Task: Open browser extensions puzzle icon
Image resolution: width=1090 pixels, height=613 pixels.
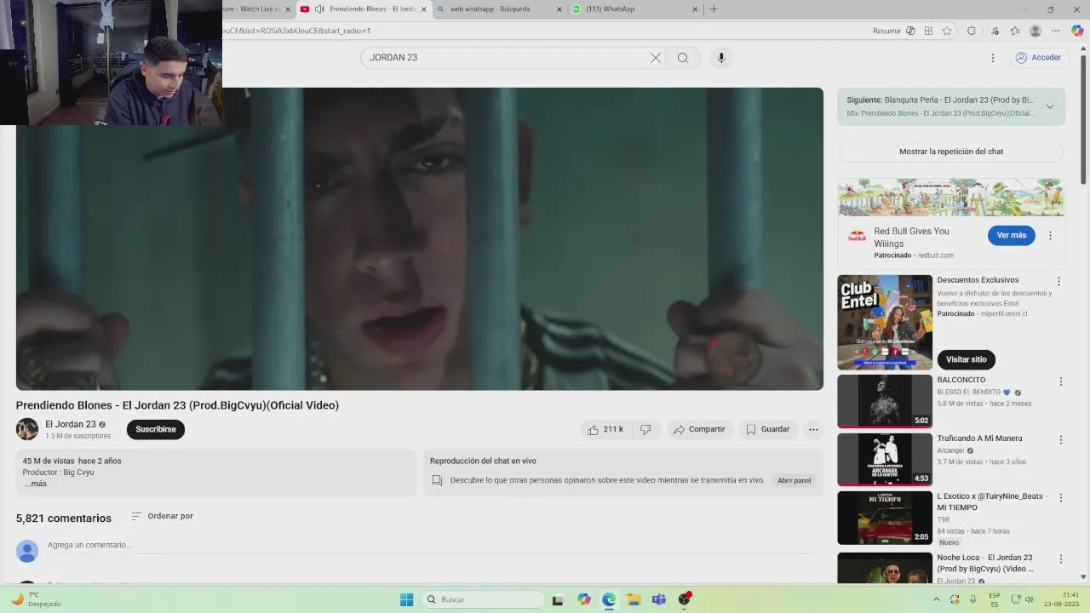Action: (972, 31)
